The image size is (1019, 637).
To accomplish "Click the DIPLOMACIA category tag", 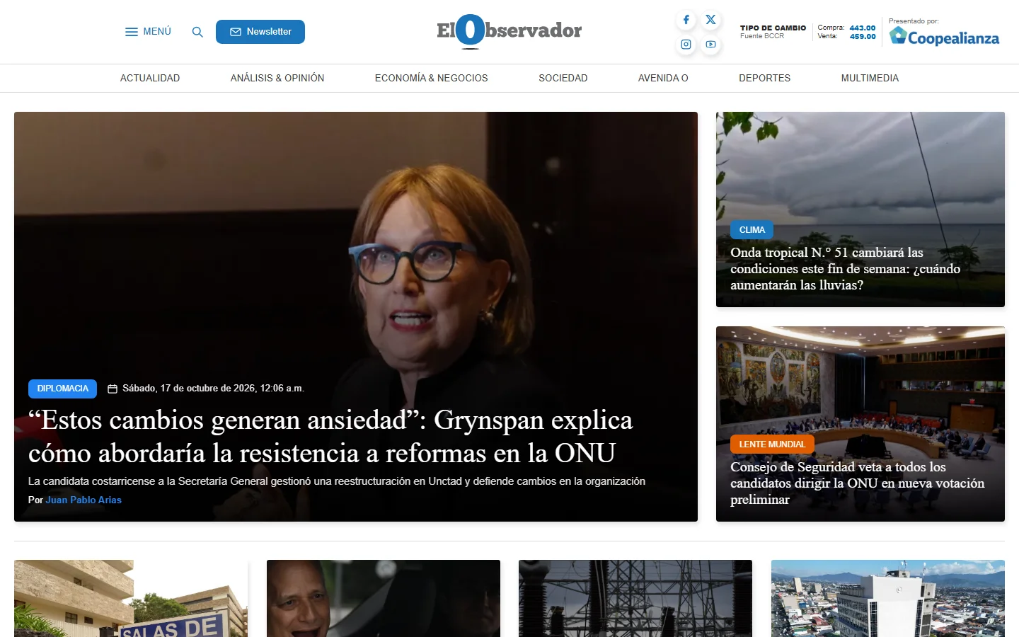I will point(62,389).
